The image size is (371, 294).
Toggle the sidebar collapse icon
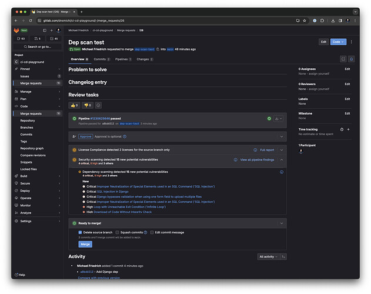pyautogui.click(x=45, y=31)
